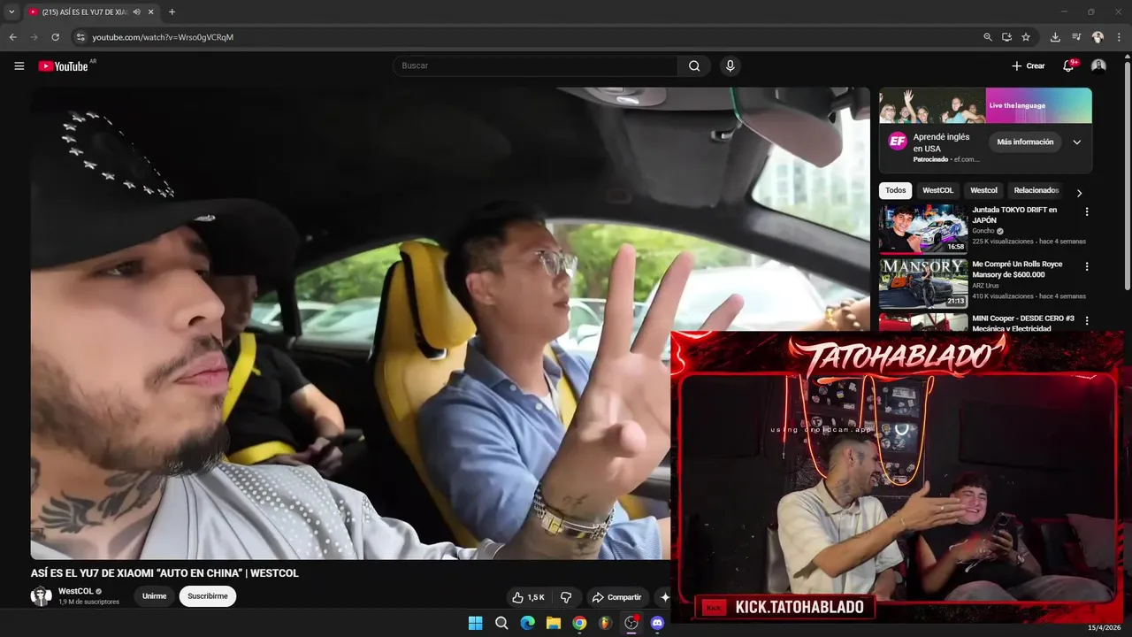Screen dimensions: 1132x637
Task: Open Chrome downloads
Action: [x=1055, y=37]
